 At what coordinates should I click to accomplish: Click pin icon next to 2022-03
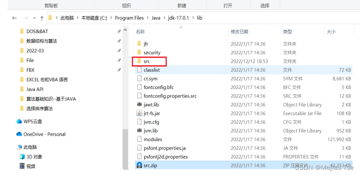(x=119, y=51)
